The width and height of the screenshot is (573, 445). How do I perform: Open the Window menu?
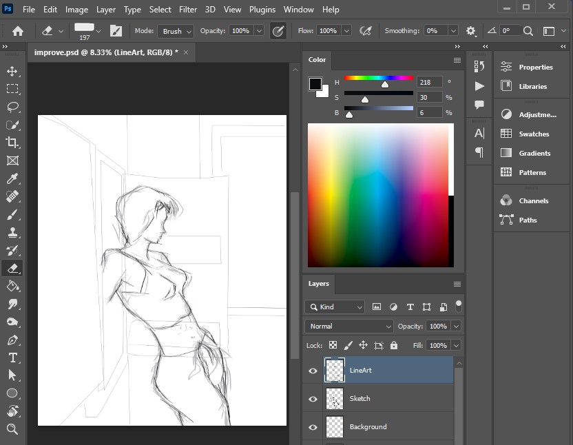(299, 10)
